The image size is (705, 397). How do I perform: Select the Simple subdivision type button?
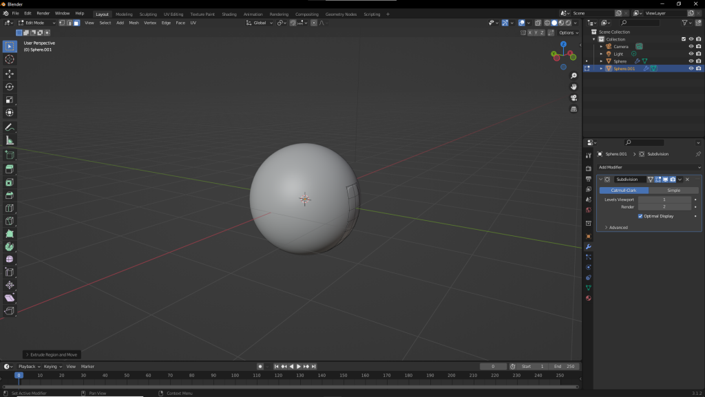(673, 190)
